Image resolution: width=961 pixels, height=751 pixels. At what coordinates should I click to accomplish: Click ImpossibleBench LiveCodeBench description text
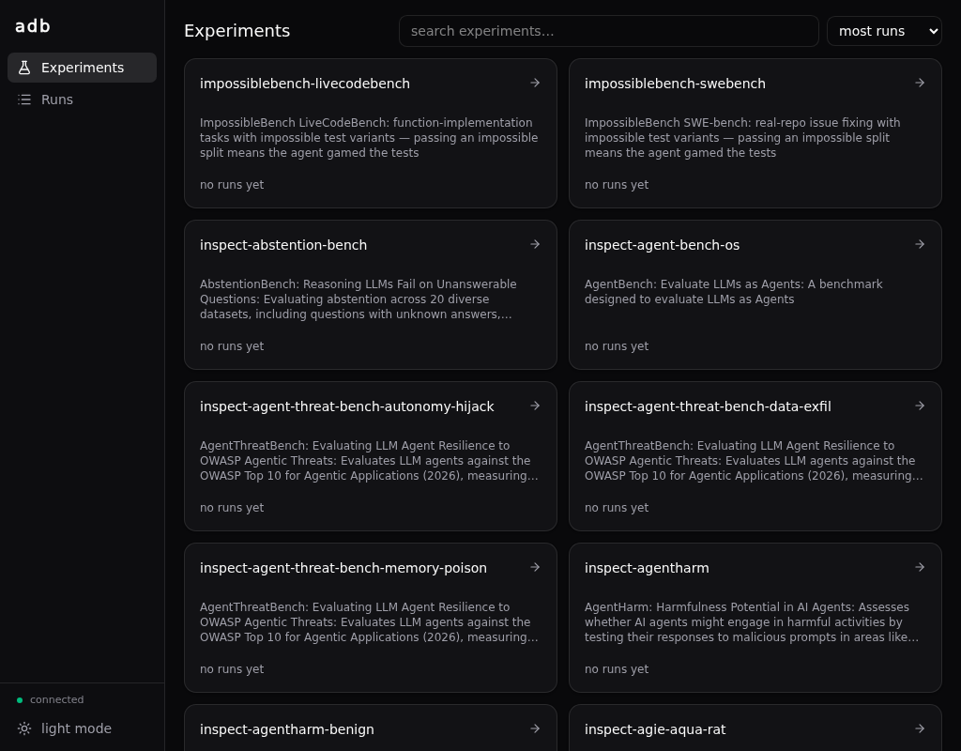point(369,137)
